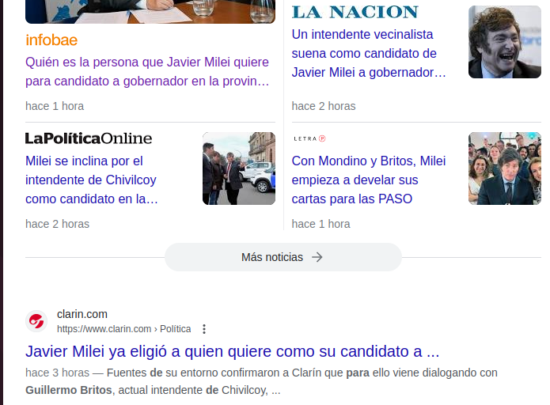
Task: Open La Nacion's Milei laughing thumbnail
Action: click(x=505, y=42)
